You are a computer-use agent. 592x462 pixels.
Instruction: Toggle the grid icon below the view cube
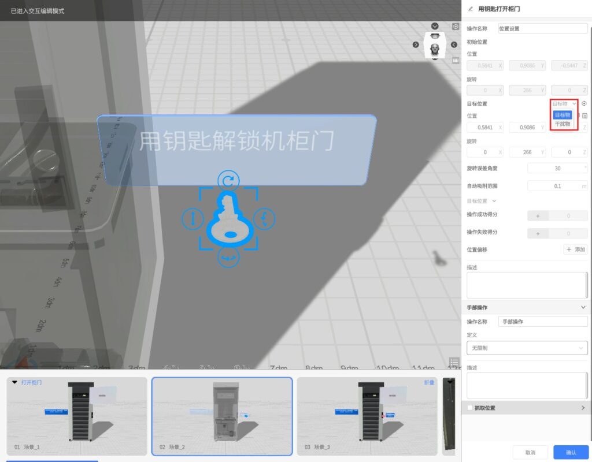click(x=456, y=60)
